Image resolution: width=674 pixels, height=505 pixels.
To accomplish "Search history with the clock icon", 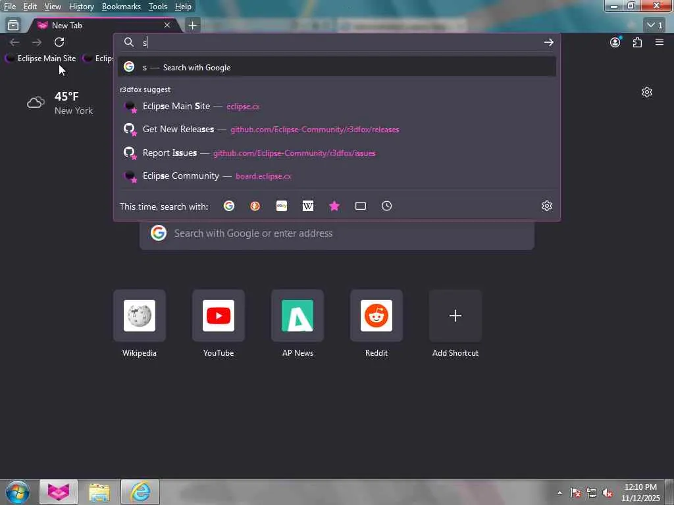I will click(387, 206).
